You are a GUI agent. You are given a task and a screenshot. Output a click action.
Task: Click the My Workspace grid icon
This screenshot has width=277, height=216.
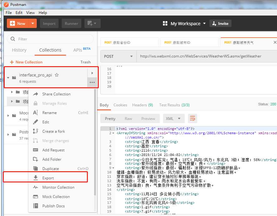click(x=165, y=23)
